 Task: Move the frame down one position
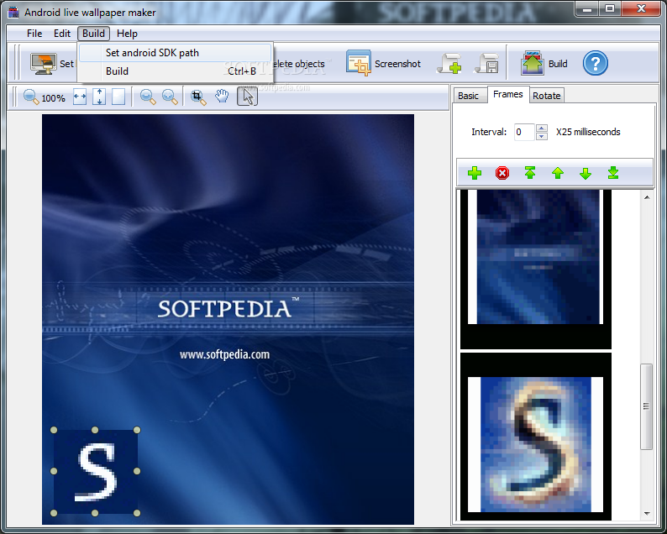point(586,173)
